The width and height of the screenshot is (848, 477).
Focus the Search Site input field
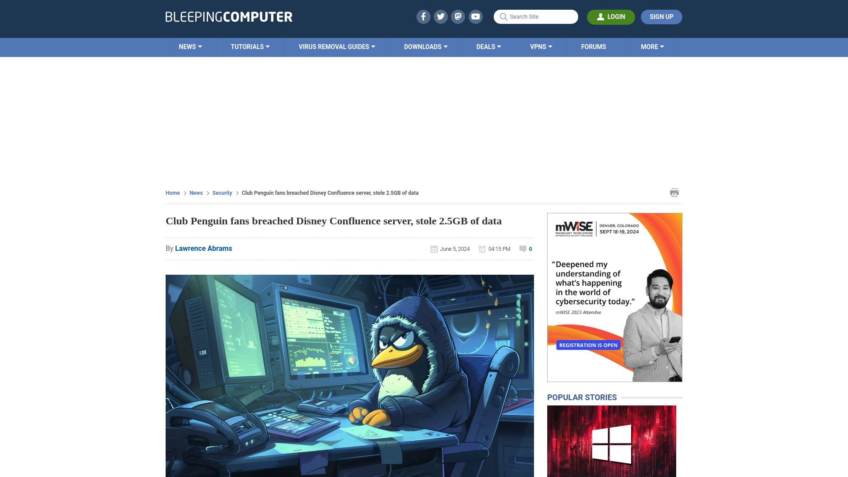pos(536,17)
